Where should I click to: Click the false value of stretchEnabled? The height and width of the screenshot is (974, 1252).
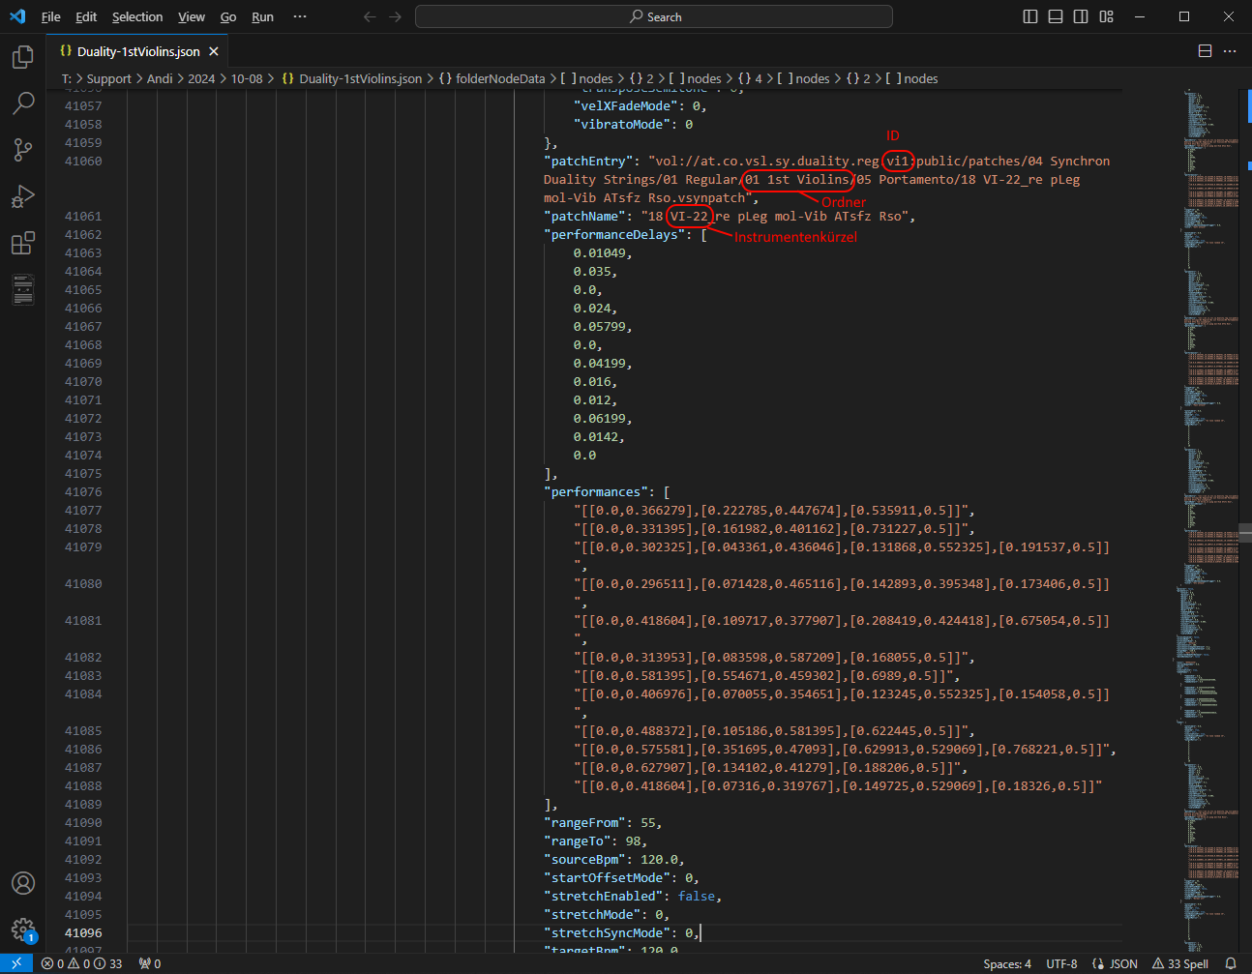click(x=697, y=896)
